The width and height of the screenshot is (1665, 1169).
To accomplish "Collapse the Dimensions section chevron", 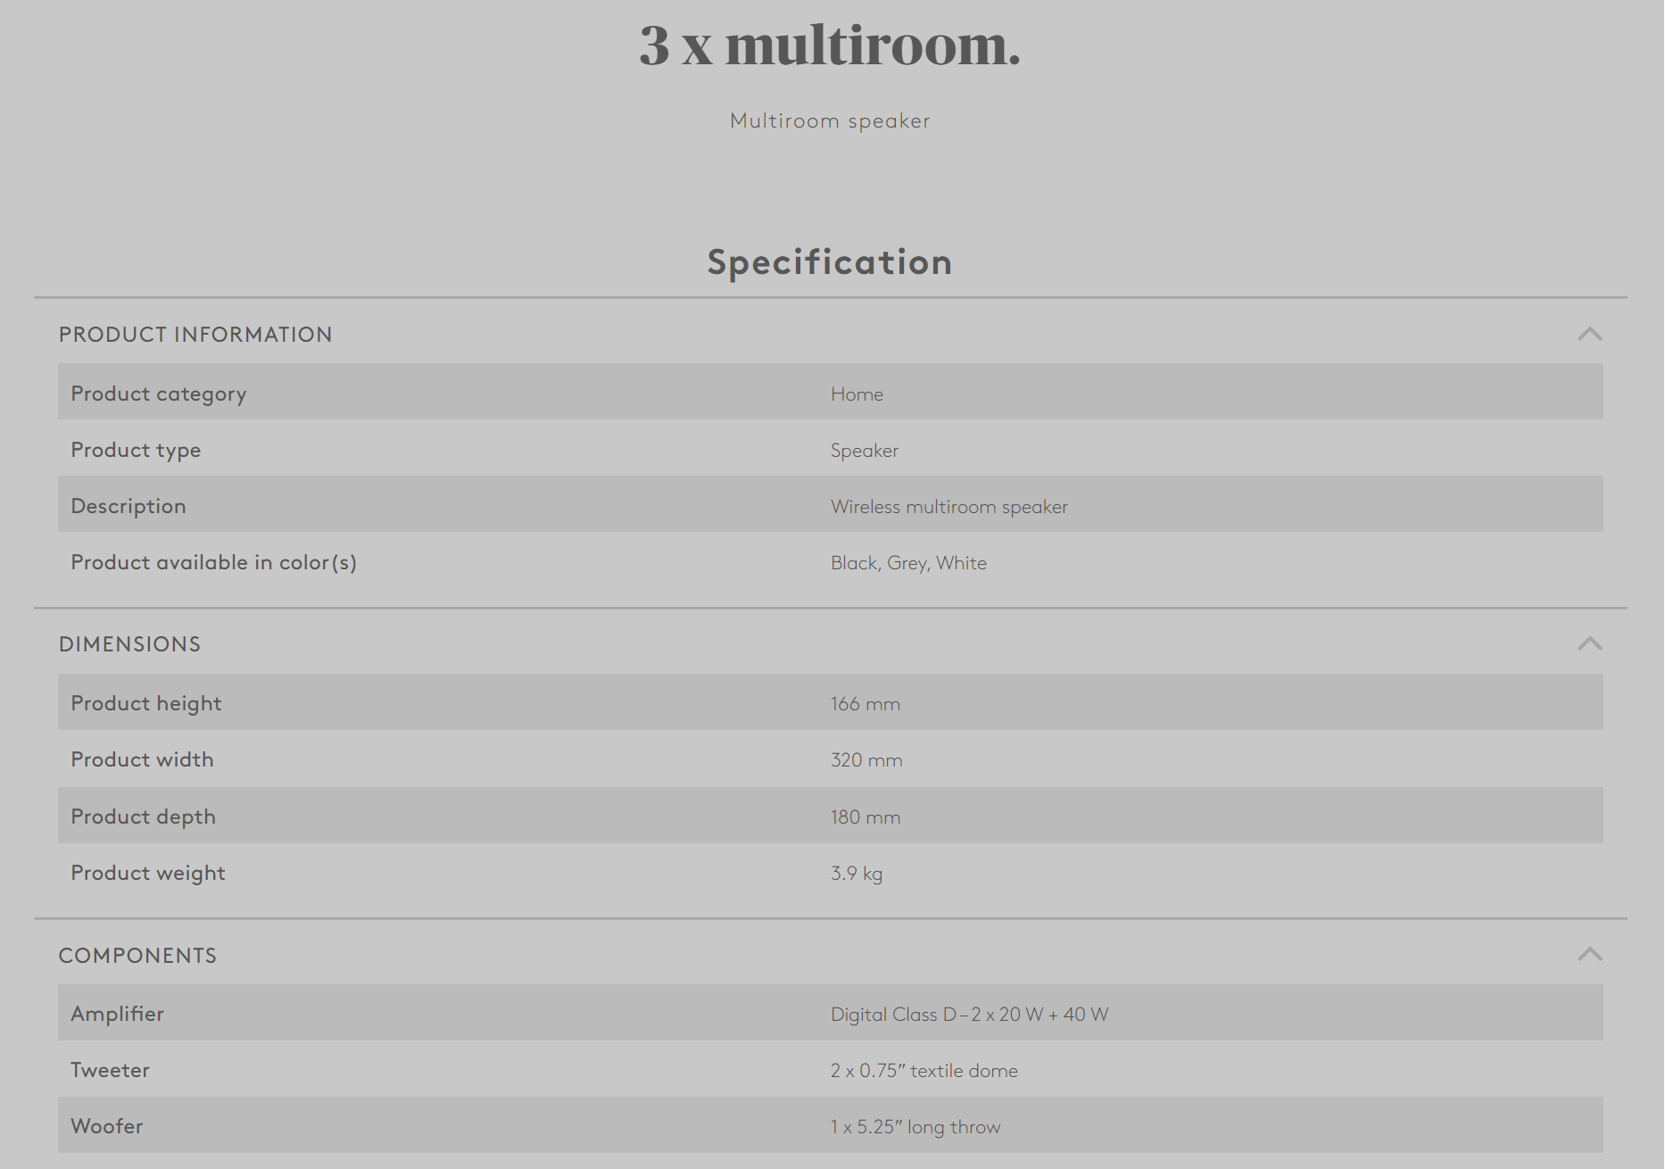I will pyautogui.click(x=1589, y=643).
